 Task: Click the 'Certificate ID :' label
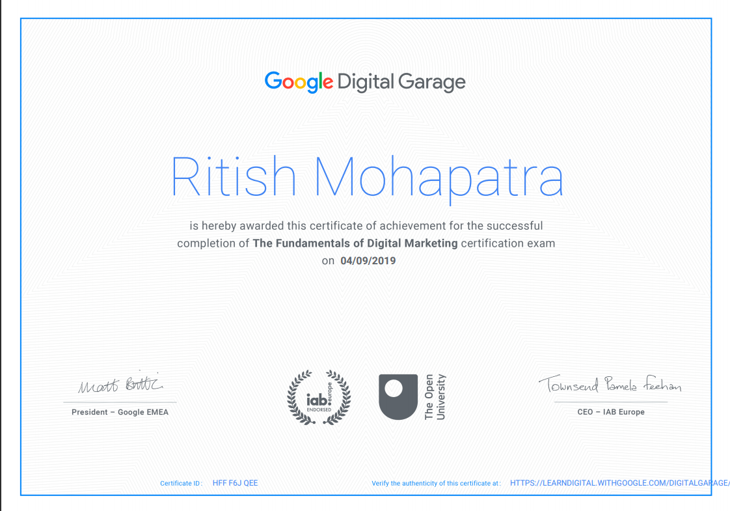(182, 484)
